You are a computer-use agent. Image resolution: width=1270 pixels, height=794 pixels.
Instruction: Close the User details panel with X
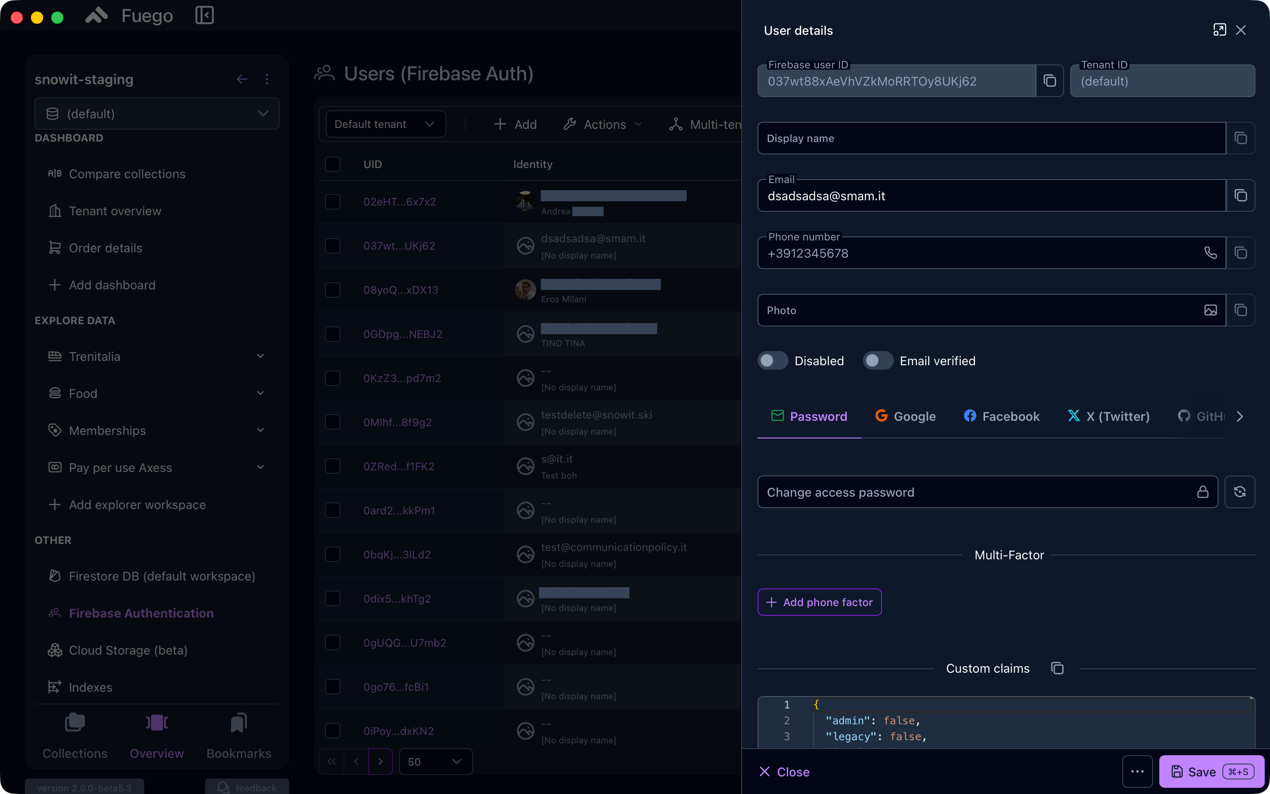(x=1240, y=30)
